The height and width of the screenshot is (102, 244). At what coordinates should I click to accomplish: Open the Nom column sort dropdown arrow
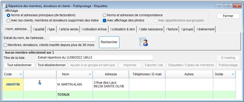(x=90, y=74)
